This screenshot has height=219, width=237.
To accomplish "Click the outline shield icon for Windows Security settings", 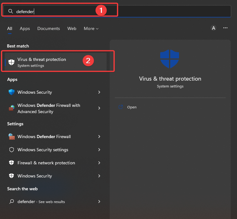I will [12, 150].
